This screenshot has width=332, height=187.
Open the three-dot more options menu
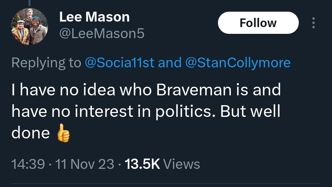tap(313, 23)
